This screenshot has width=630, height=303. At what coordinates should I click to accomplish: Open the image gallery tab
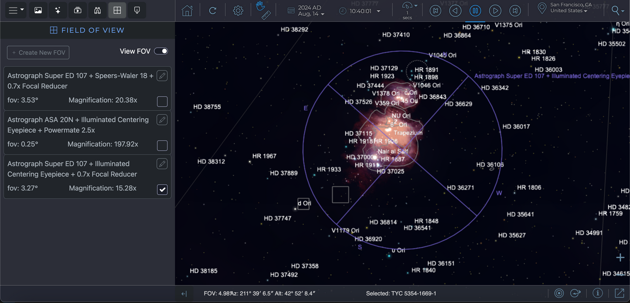[38, 10]
